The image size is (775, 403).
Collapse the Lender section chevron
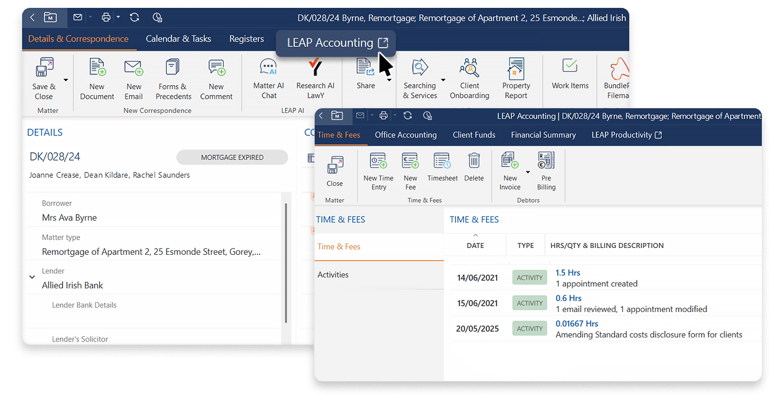click(x=32, y=276)
